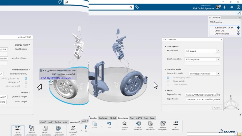The height and width of the screenshot is (136, 242).
Task: Toggle mirrored Force update checkbox on flipped page
Action: 26,82
